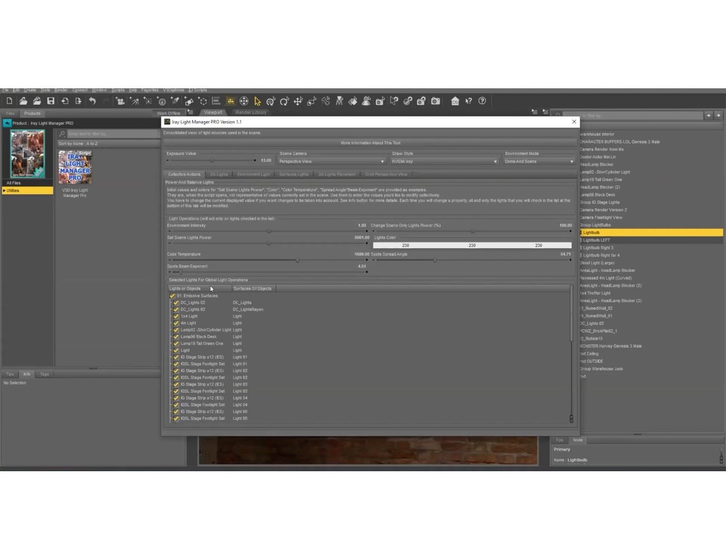This screenshot has width=726, height=559.
Task: Click the Color Temperature slider handle
Action: pos(297,260)
